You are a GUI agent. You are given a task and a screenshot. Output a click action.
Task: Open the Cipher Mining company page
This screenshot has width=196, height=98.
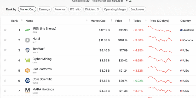[42, 59]
